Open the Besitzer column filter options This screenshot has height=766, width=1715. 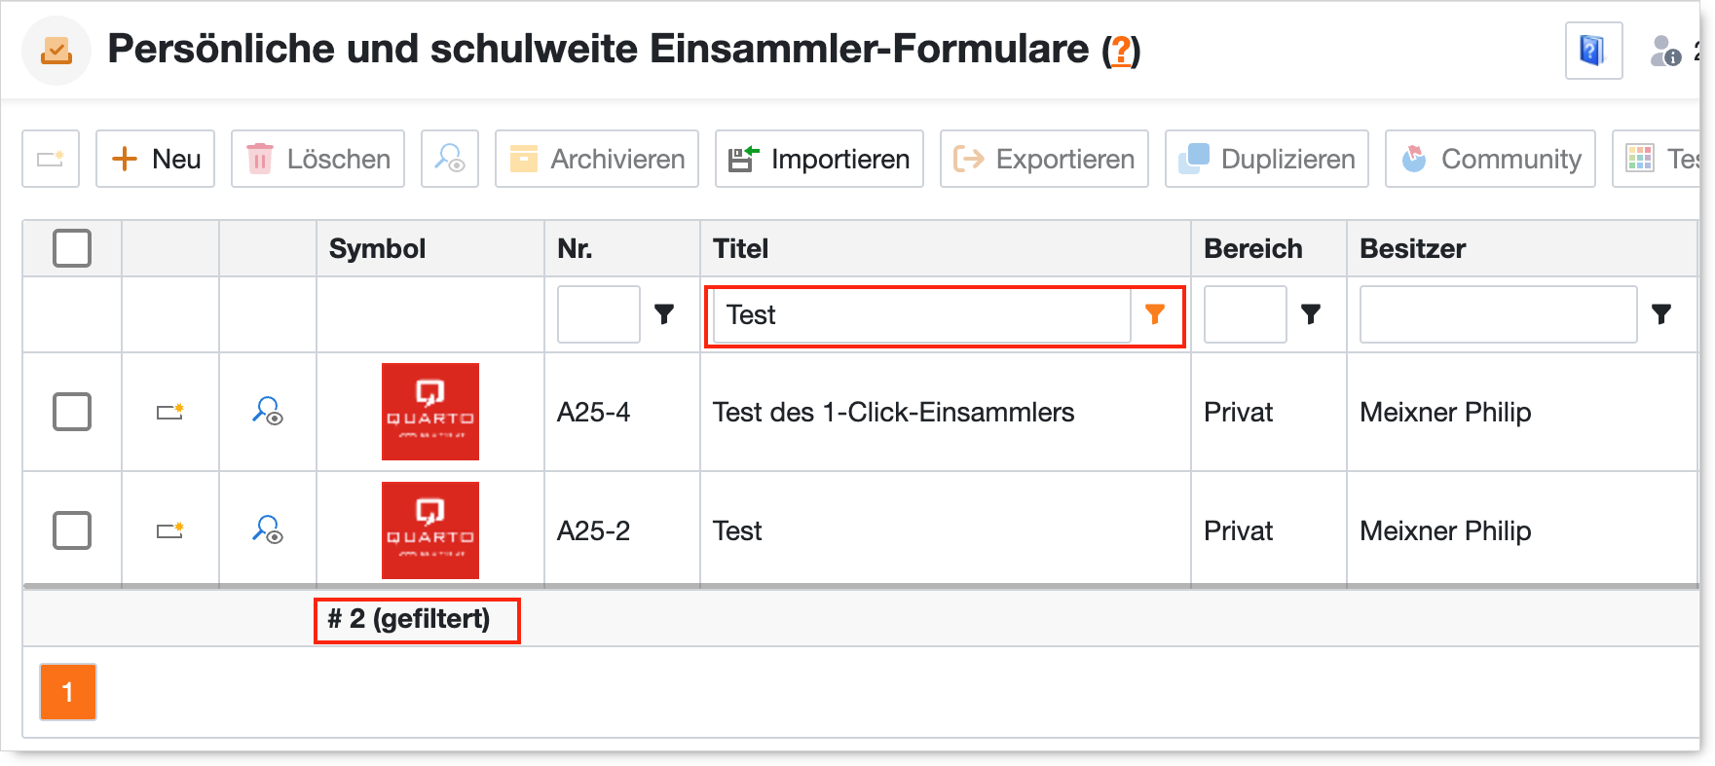1661,314
